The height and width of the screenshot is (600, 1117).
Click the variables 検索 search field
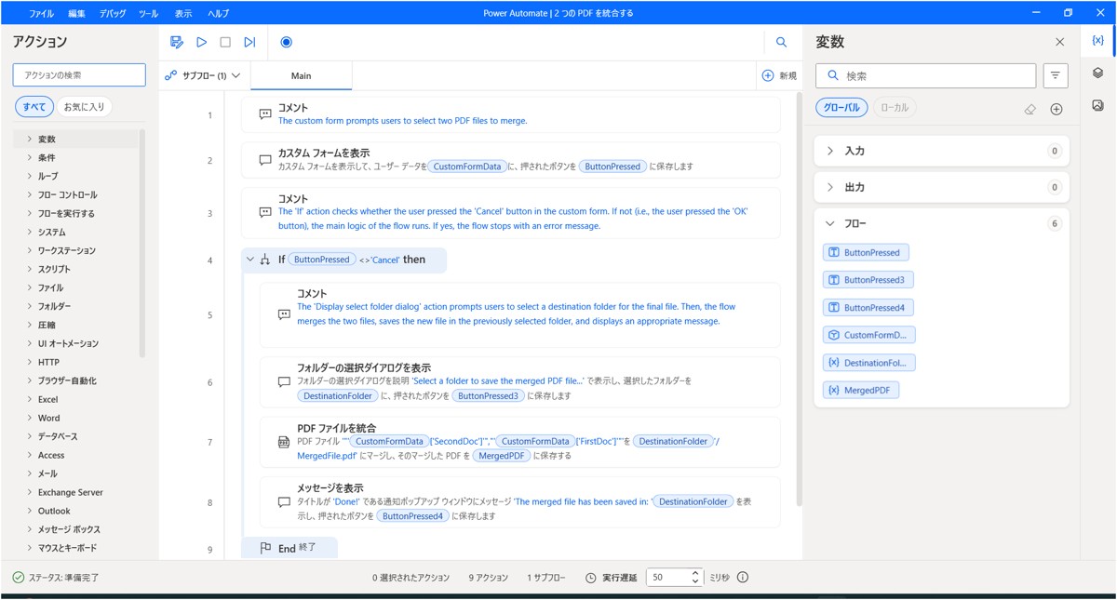point(926,75)
